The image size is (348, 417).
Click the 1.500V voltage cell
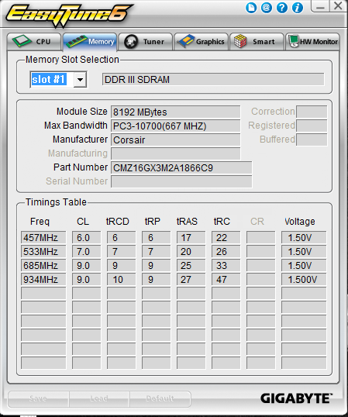coord(304,280)
